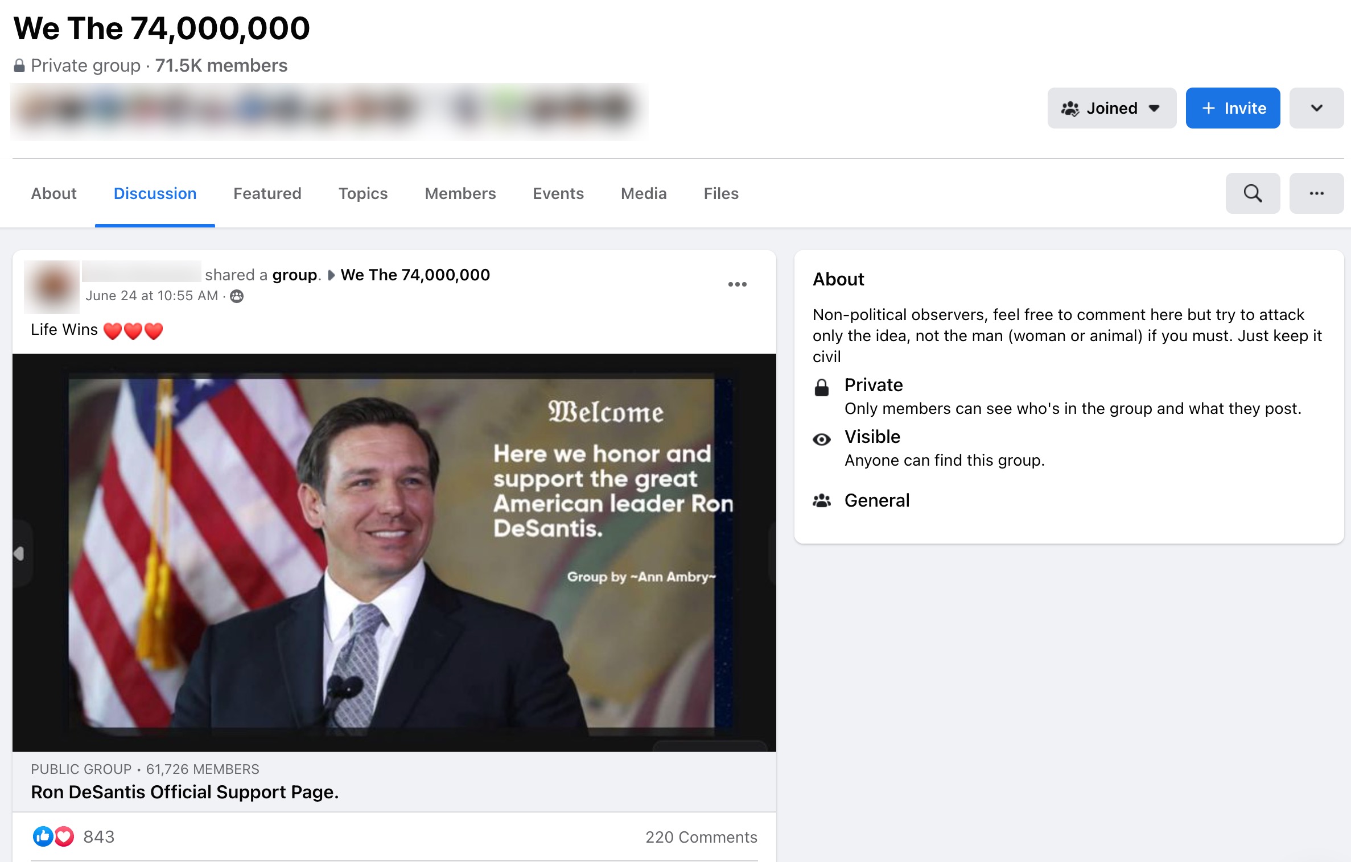Screen dimensions: 1351x862
Task: Click the We The 74,000,000 group link
Action: point(414,275)
